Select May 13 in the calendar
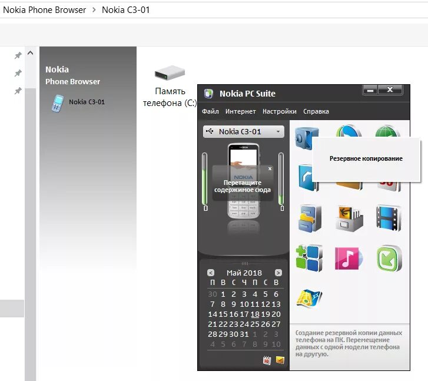The height and width of the screenshot is (381, 428). pyautogui.click(x=276, y=304)
